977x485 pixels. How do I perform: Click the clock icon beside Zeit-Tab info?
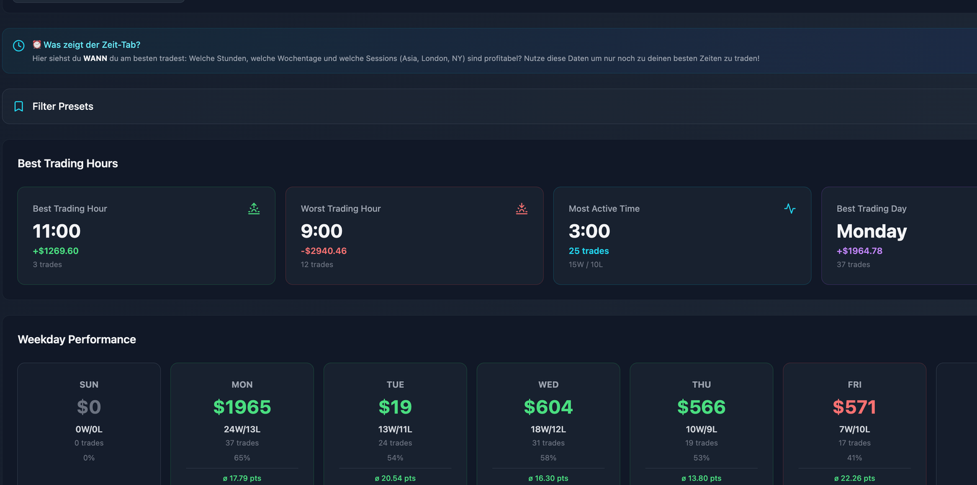pos(19,46)
